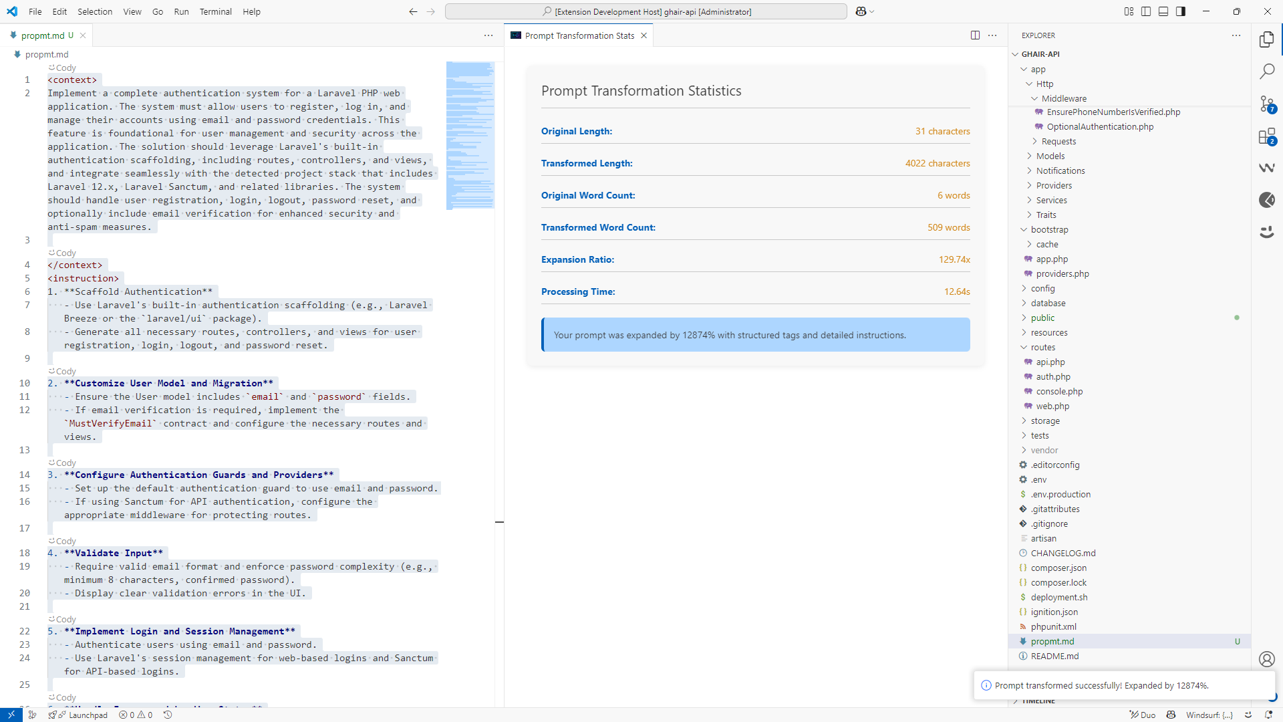Switch to the propmt.md tab
This screenshot has height=722, width=1283.
pos(43,35)
